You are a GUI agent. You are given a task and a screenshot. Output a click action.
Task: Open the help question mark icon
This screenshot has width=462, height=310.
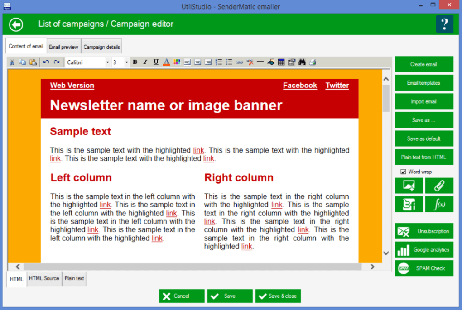click(x=444, y=24)
